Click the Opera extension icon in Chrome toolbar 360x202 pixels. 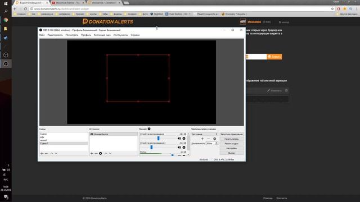(339, 9)
